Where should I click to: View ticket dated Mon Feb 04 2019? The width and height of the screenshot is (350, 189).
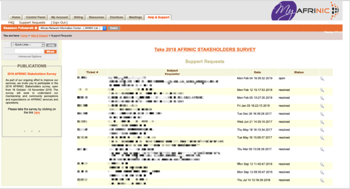pos(322,79)
